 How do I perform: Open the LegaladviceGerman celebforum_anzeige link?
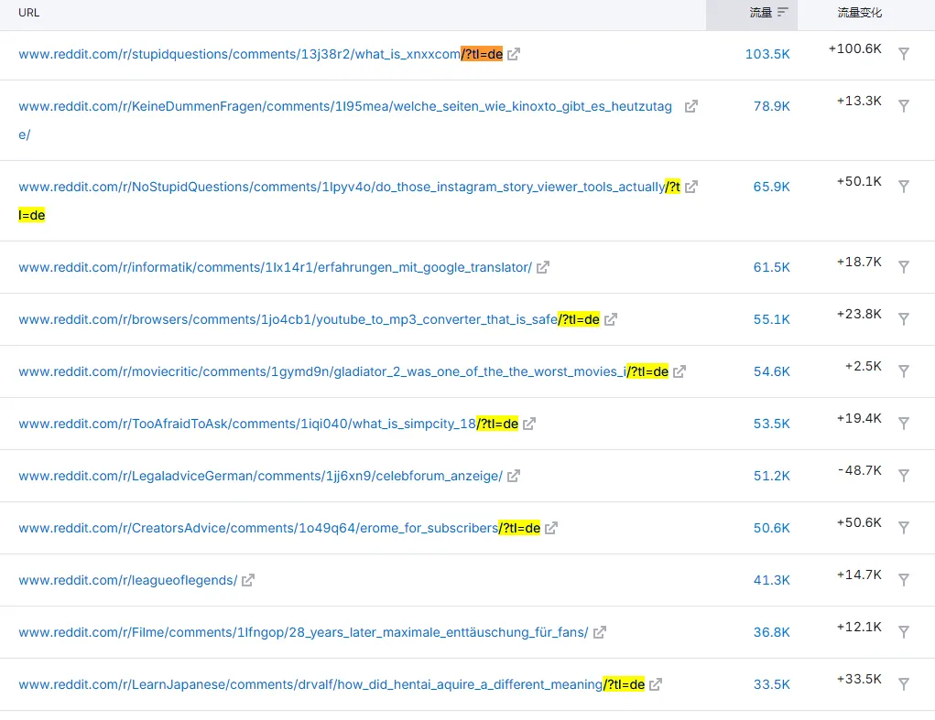(x=261, y=476)
